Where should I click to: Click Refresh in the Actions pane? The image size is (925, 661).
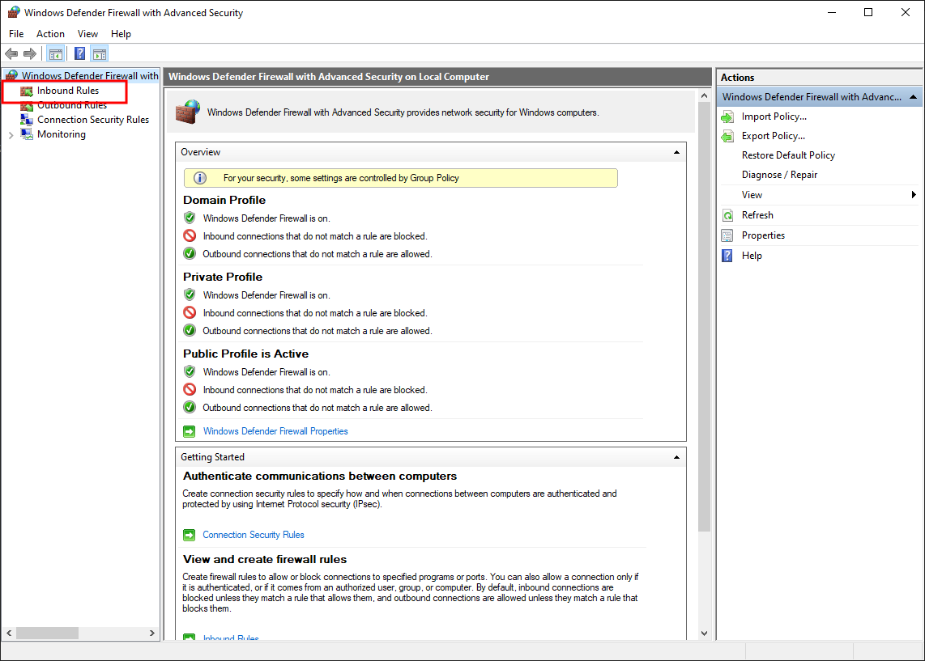(x=757, y=215)
